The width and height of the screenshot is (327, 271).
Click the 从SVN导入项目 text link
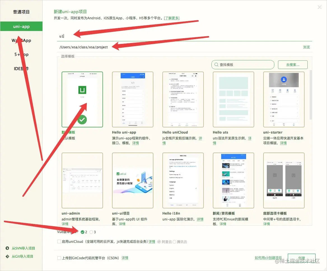click(23, 248)
